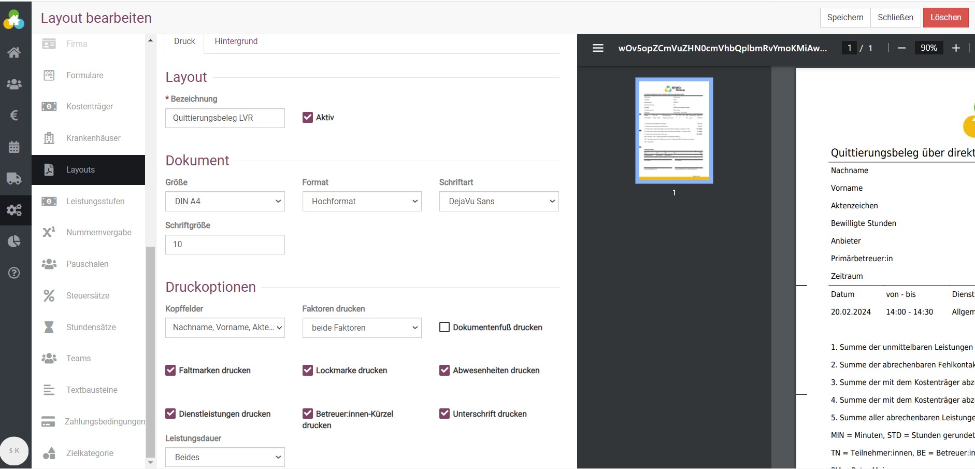
Task: Click the help question mark icon
Action: 14,273
